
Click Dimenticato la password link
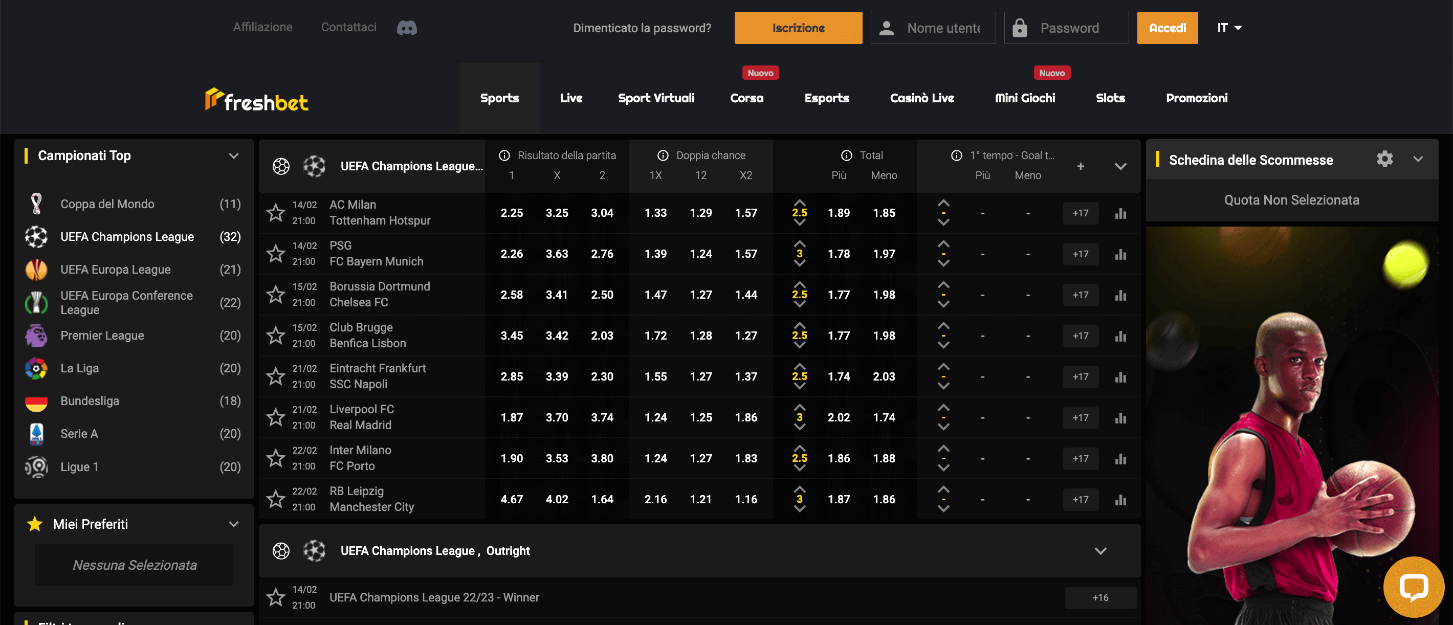642,28
